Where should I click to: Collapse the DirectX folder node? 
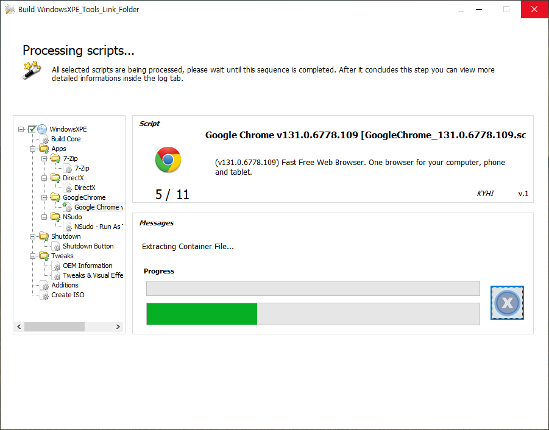click(44, 178)
